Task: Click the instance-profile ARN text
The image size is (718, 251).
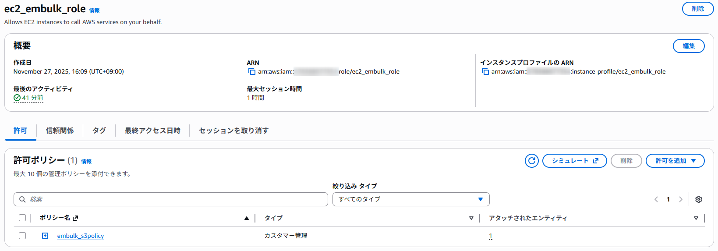Action: (578, 71)
